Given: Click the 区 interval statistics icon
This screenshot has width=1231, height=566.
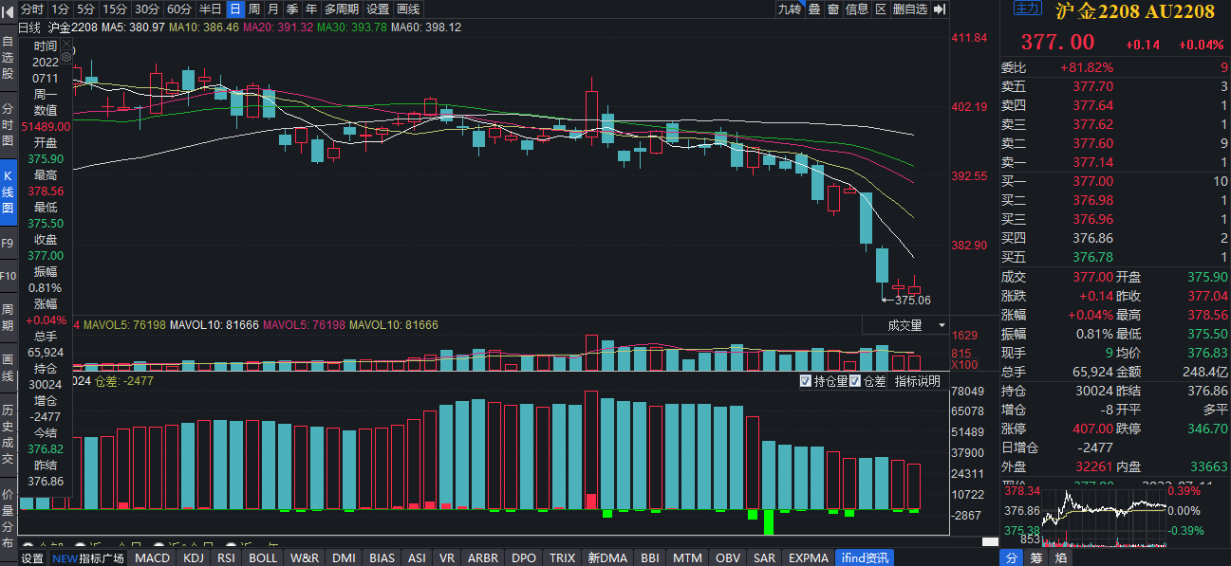Looking at the screenshot, I should pos(881,9).
